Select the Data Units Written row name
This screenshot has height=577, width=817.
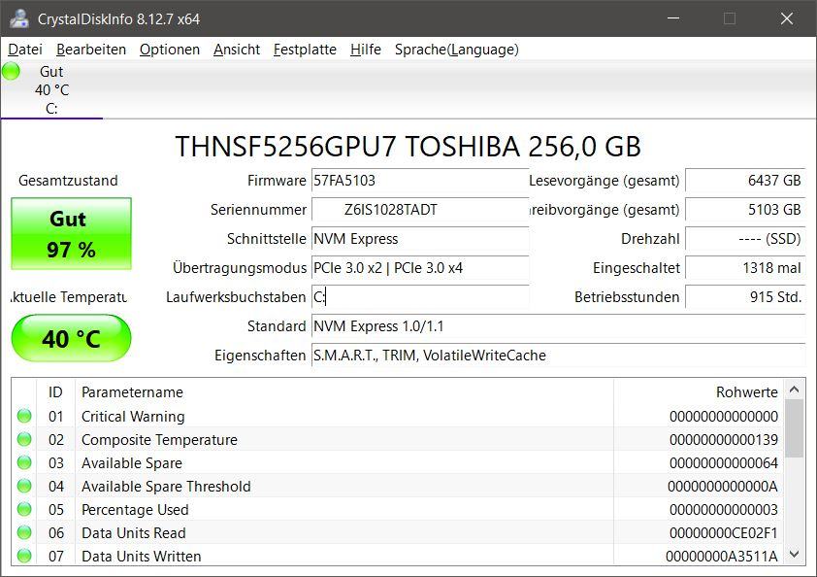click(142, 557)
